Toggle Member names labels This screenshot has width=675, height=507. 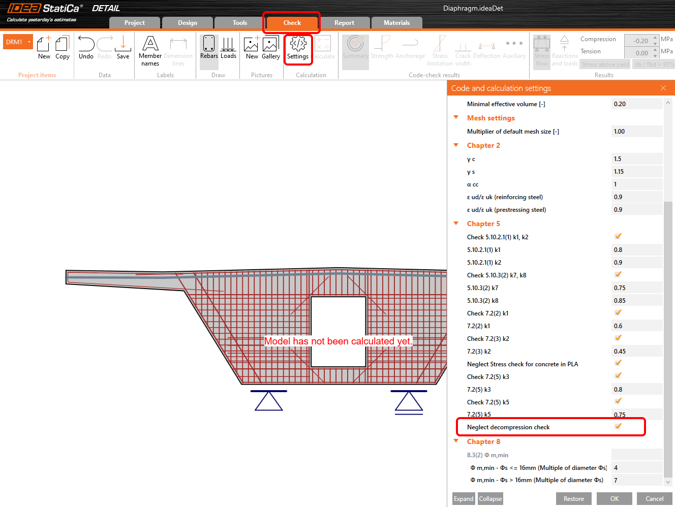[150, 51]
